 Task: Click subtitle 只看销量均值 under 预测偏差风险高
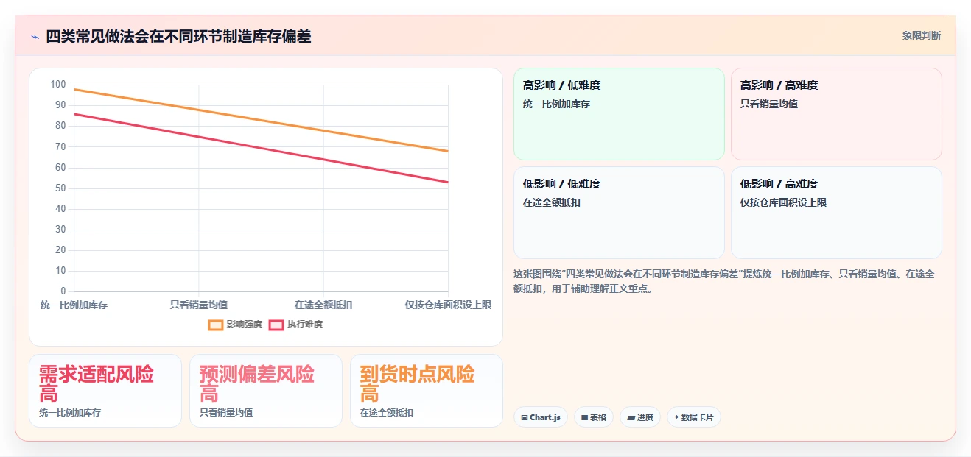pos(226,413)
